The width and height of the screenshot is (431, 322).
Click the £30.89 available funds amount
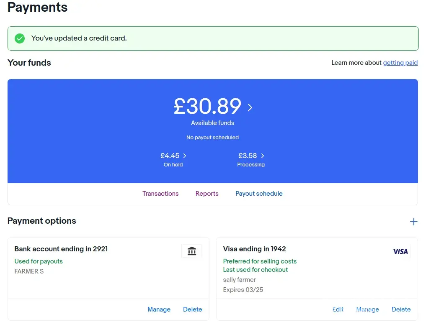pyautogui.click(x=207, y=106)
